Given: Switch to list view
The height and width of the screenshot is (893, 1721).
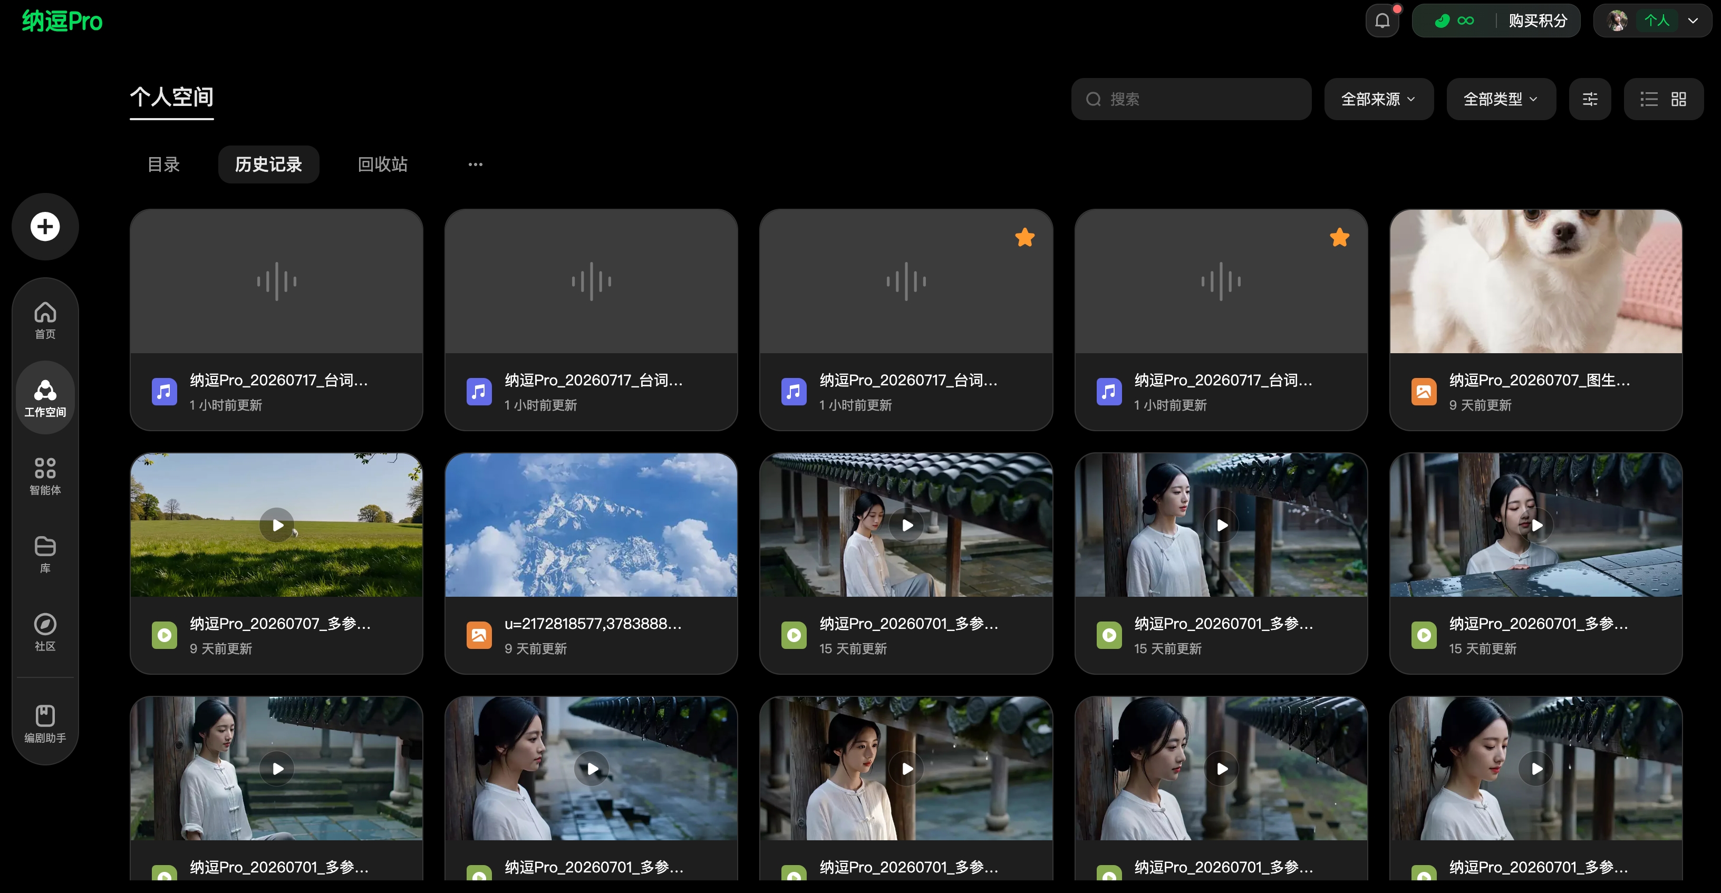Looking at the screenshot, I should 1649,99.
